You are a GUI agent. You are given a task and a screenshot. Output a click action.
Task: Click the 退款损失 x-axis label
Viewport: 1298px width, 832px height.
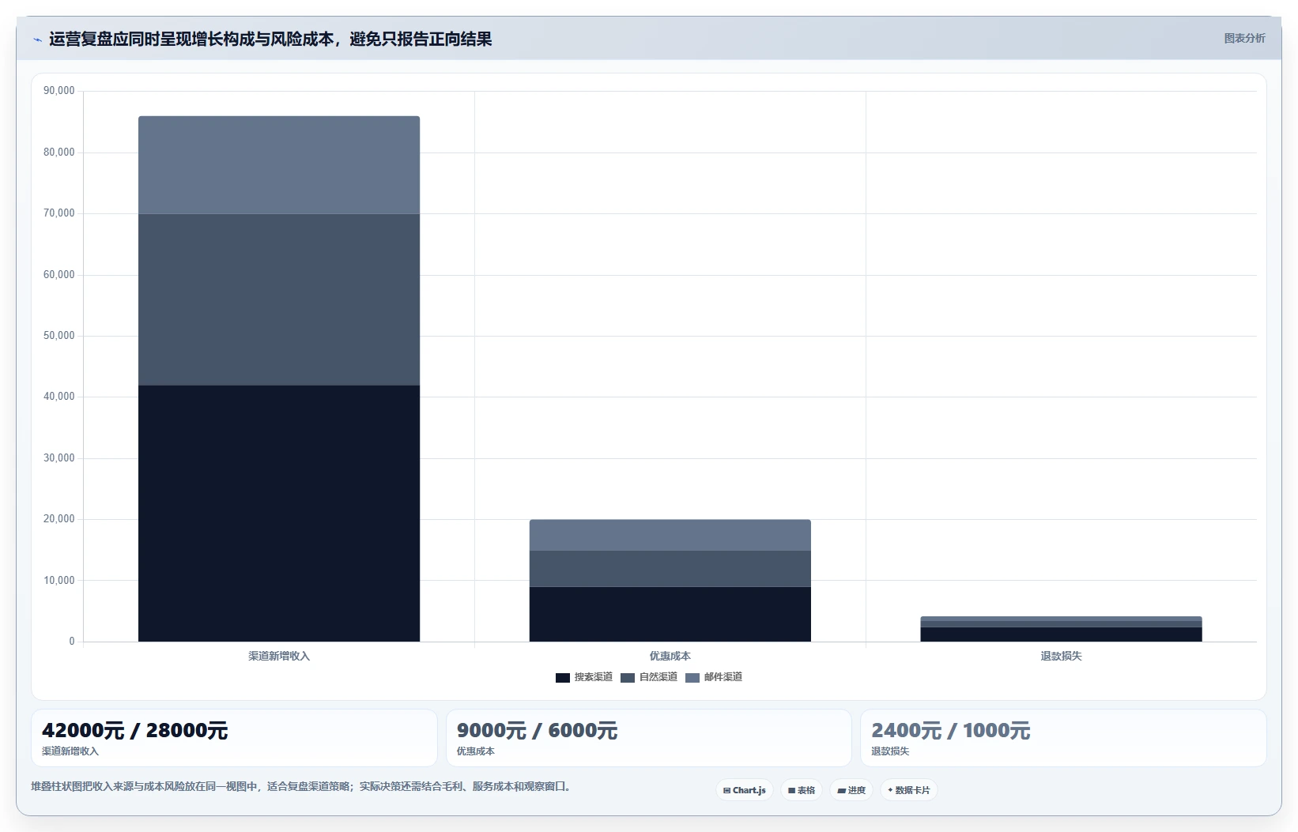coord(1061,656)
